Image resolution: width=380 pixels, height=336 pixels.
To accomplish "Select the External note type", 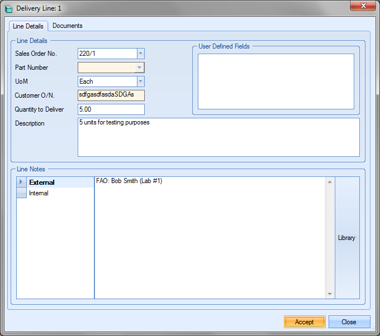I will tap(42, 183).
